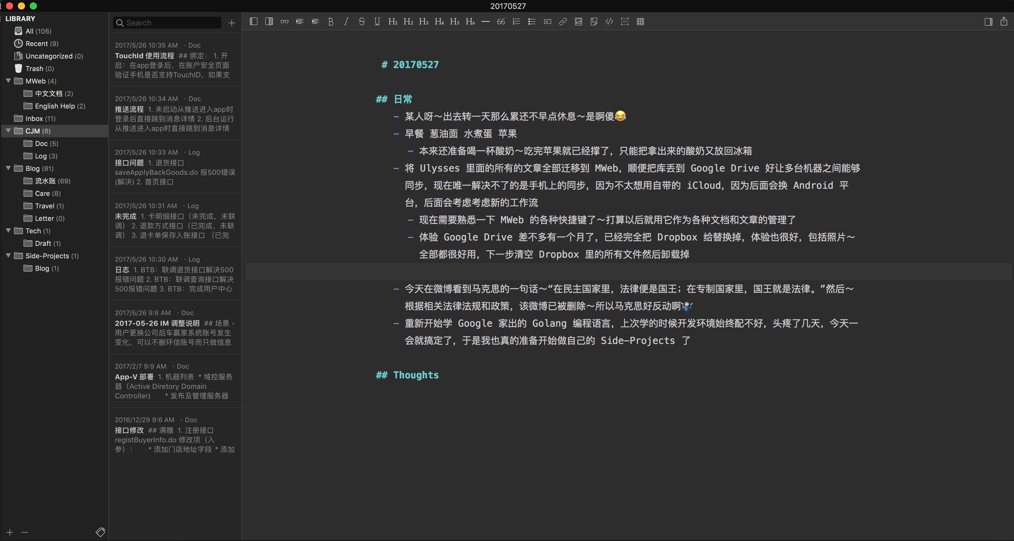The width and height of the screenshot is (1014, 541).
Task: Click the H2 heading button
Action: pyautogui.click(x=408, y=22)
